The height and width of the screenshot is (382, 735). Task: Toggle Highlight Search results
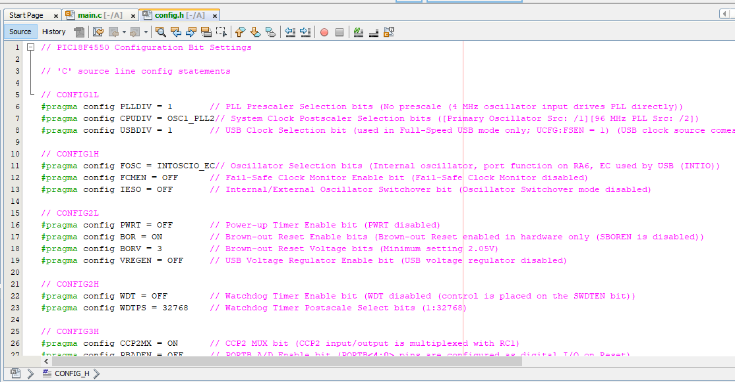point(206,32)
